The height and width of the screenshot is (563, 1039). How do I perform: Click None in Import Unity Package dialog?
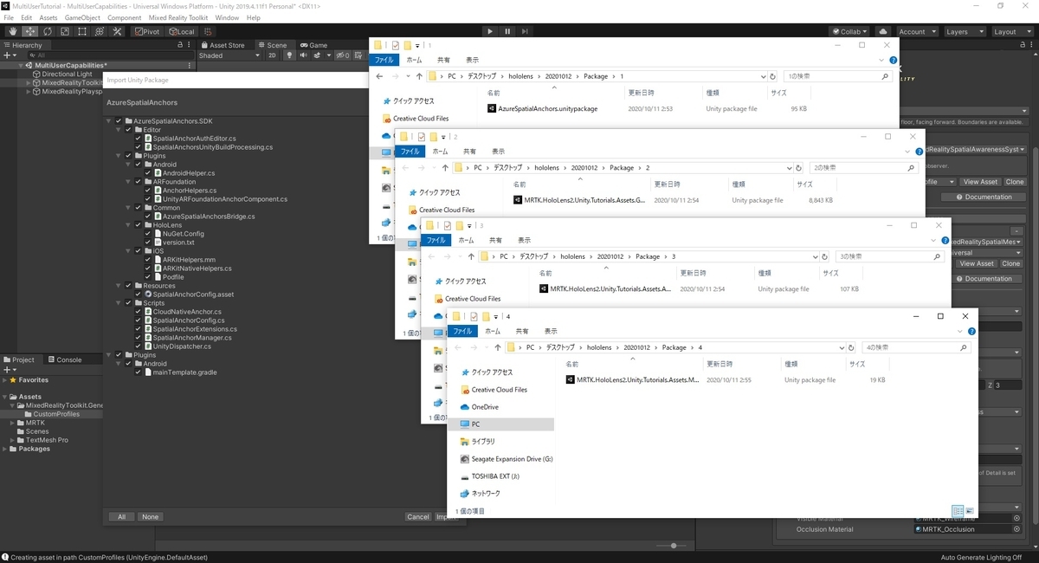point(151,517)
